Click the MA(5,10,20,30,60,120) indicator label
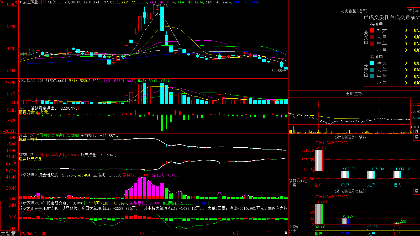This screenshot has height=236, width=420. tap(69, 2)
